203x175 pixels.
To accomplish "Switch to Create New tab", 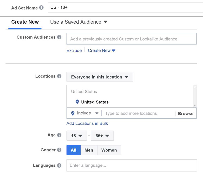I will [25, 22].
